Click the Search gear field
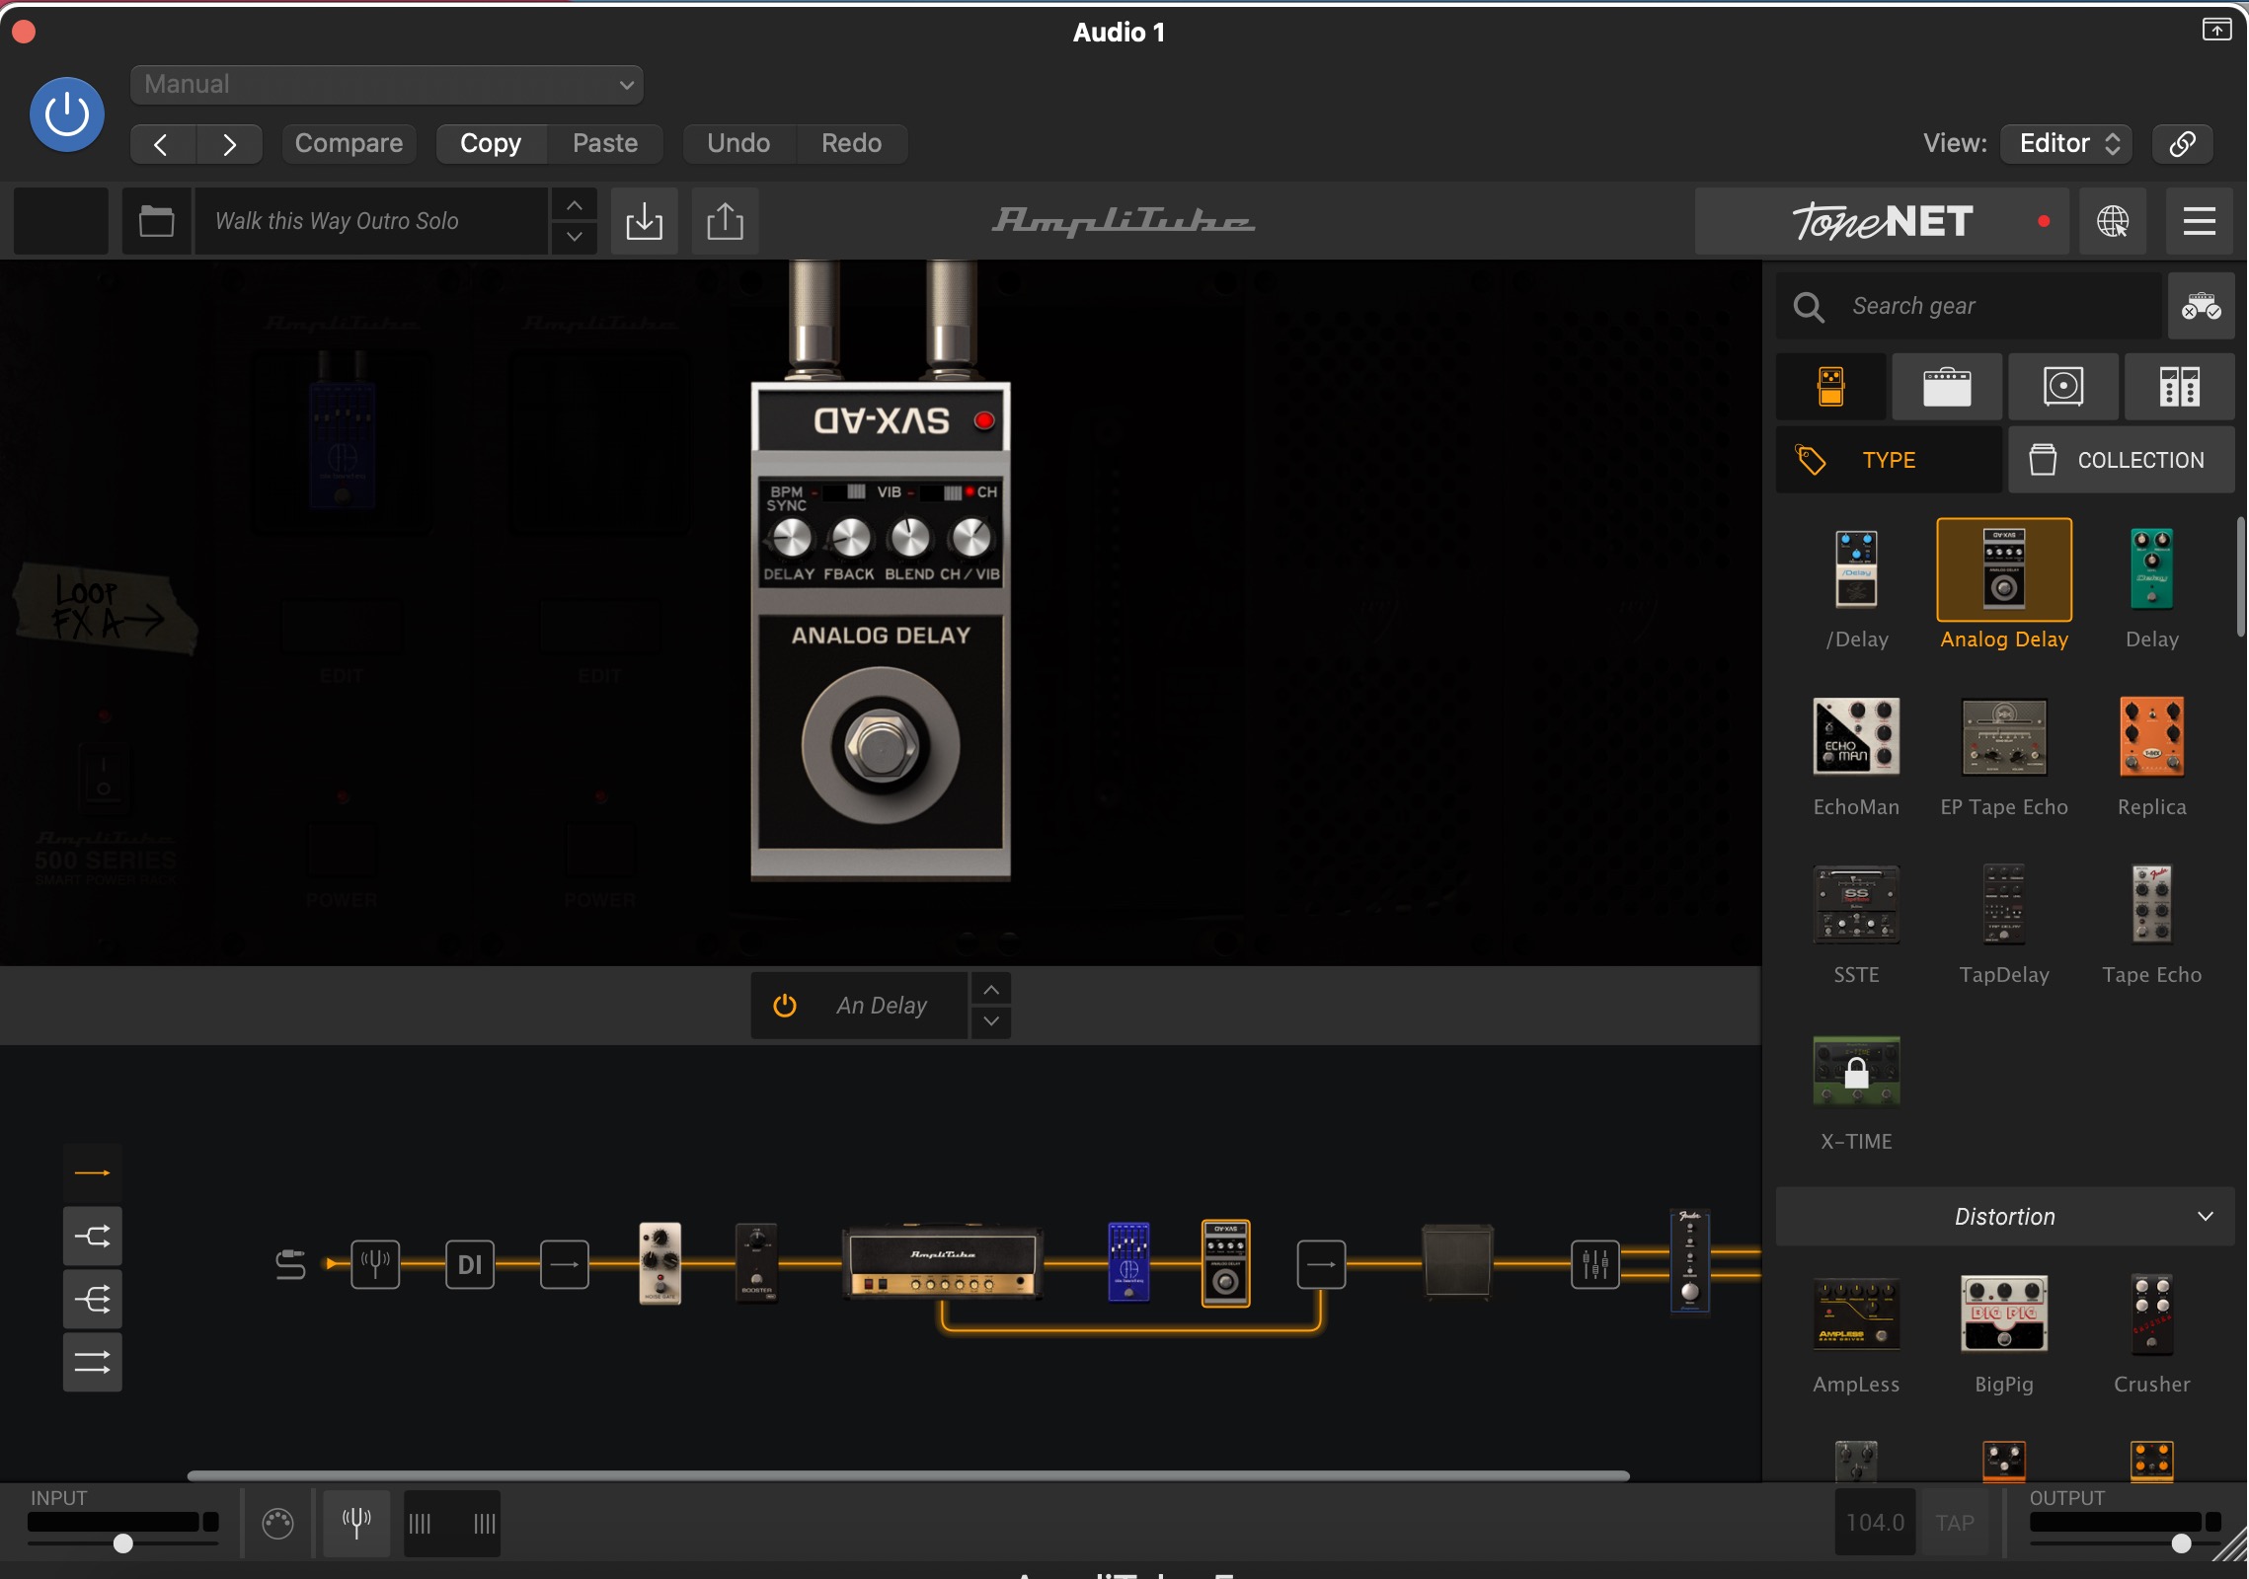2249x1579 pixels. click(1969, 307)
